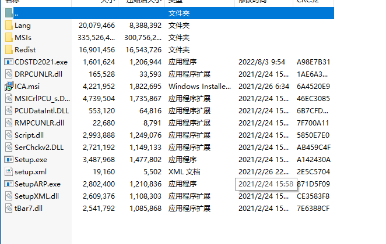
Task: Click the Setup.exe application icon
Action: 9,160
